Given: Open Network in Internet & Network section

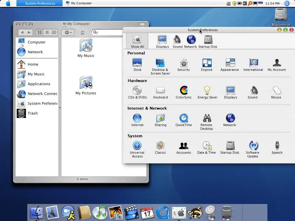Looking at the screenshot, I should [230, 120].
